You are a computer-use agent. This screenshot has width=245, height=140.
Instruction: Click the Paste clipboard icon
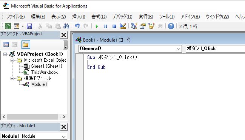click(x=58, y=26)
